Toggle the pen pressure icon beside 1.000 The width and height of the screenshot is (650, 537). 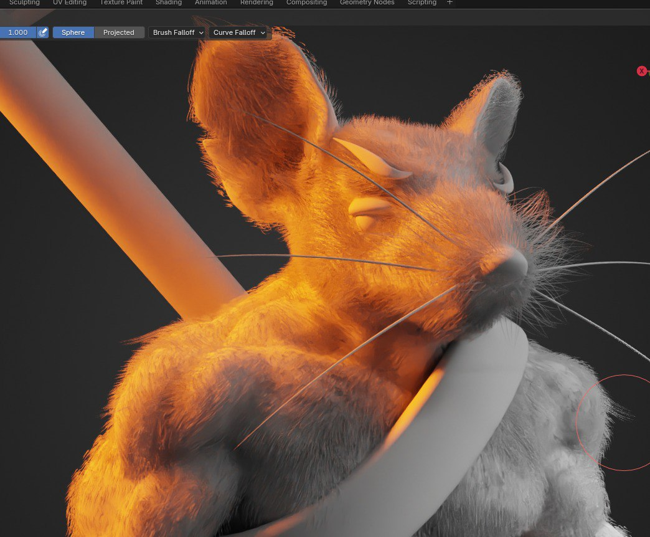43,32
